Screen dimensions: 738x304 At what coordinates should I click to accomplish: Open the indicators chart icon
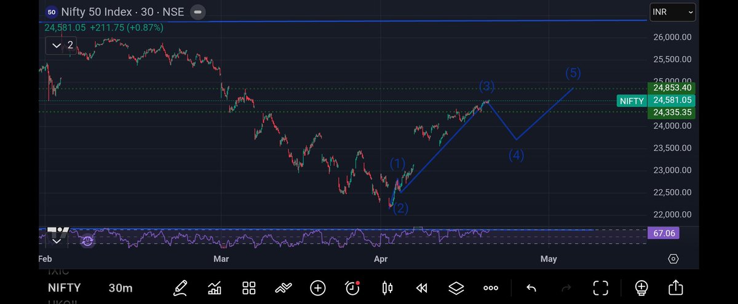click(215, 287)
